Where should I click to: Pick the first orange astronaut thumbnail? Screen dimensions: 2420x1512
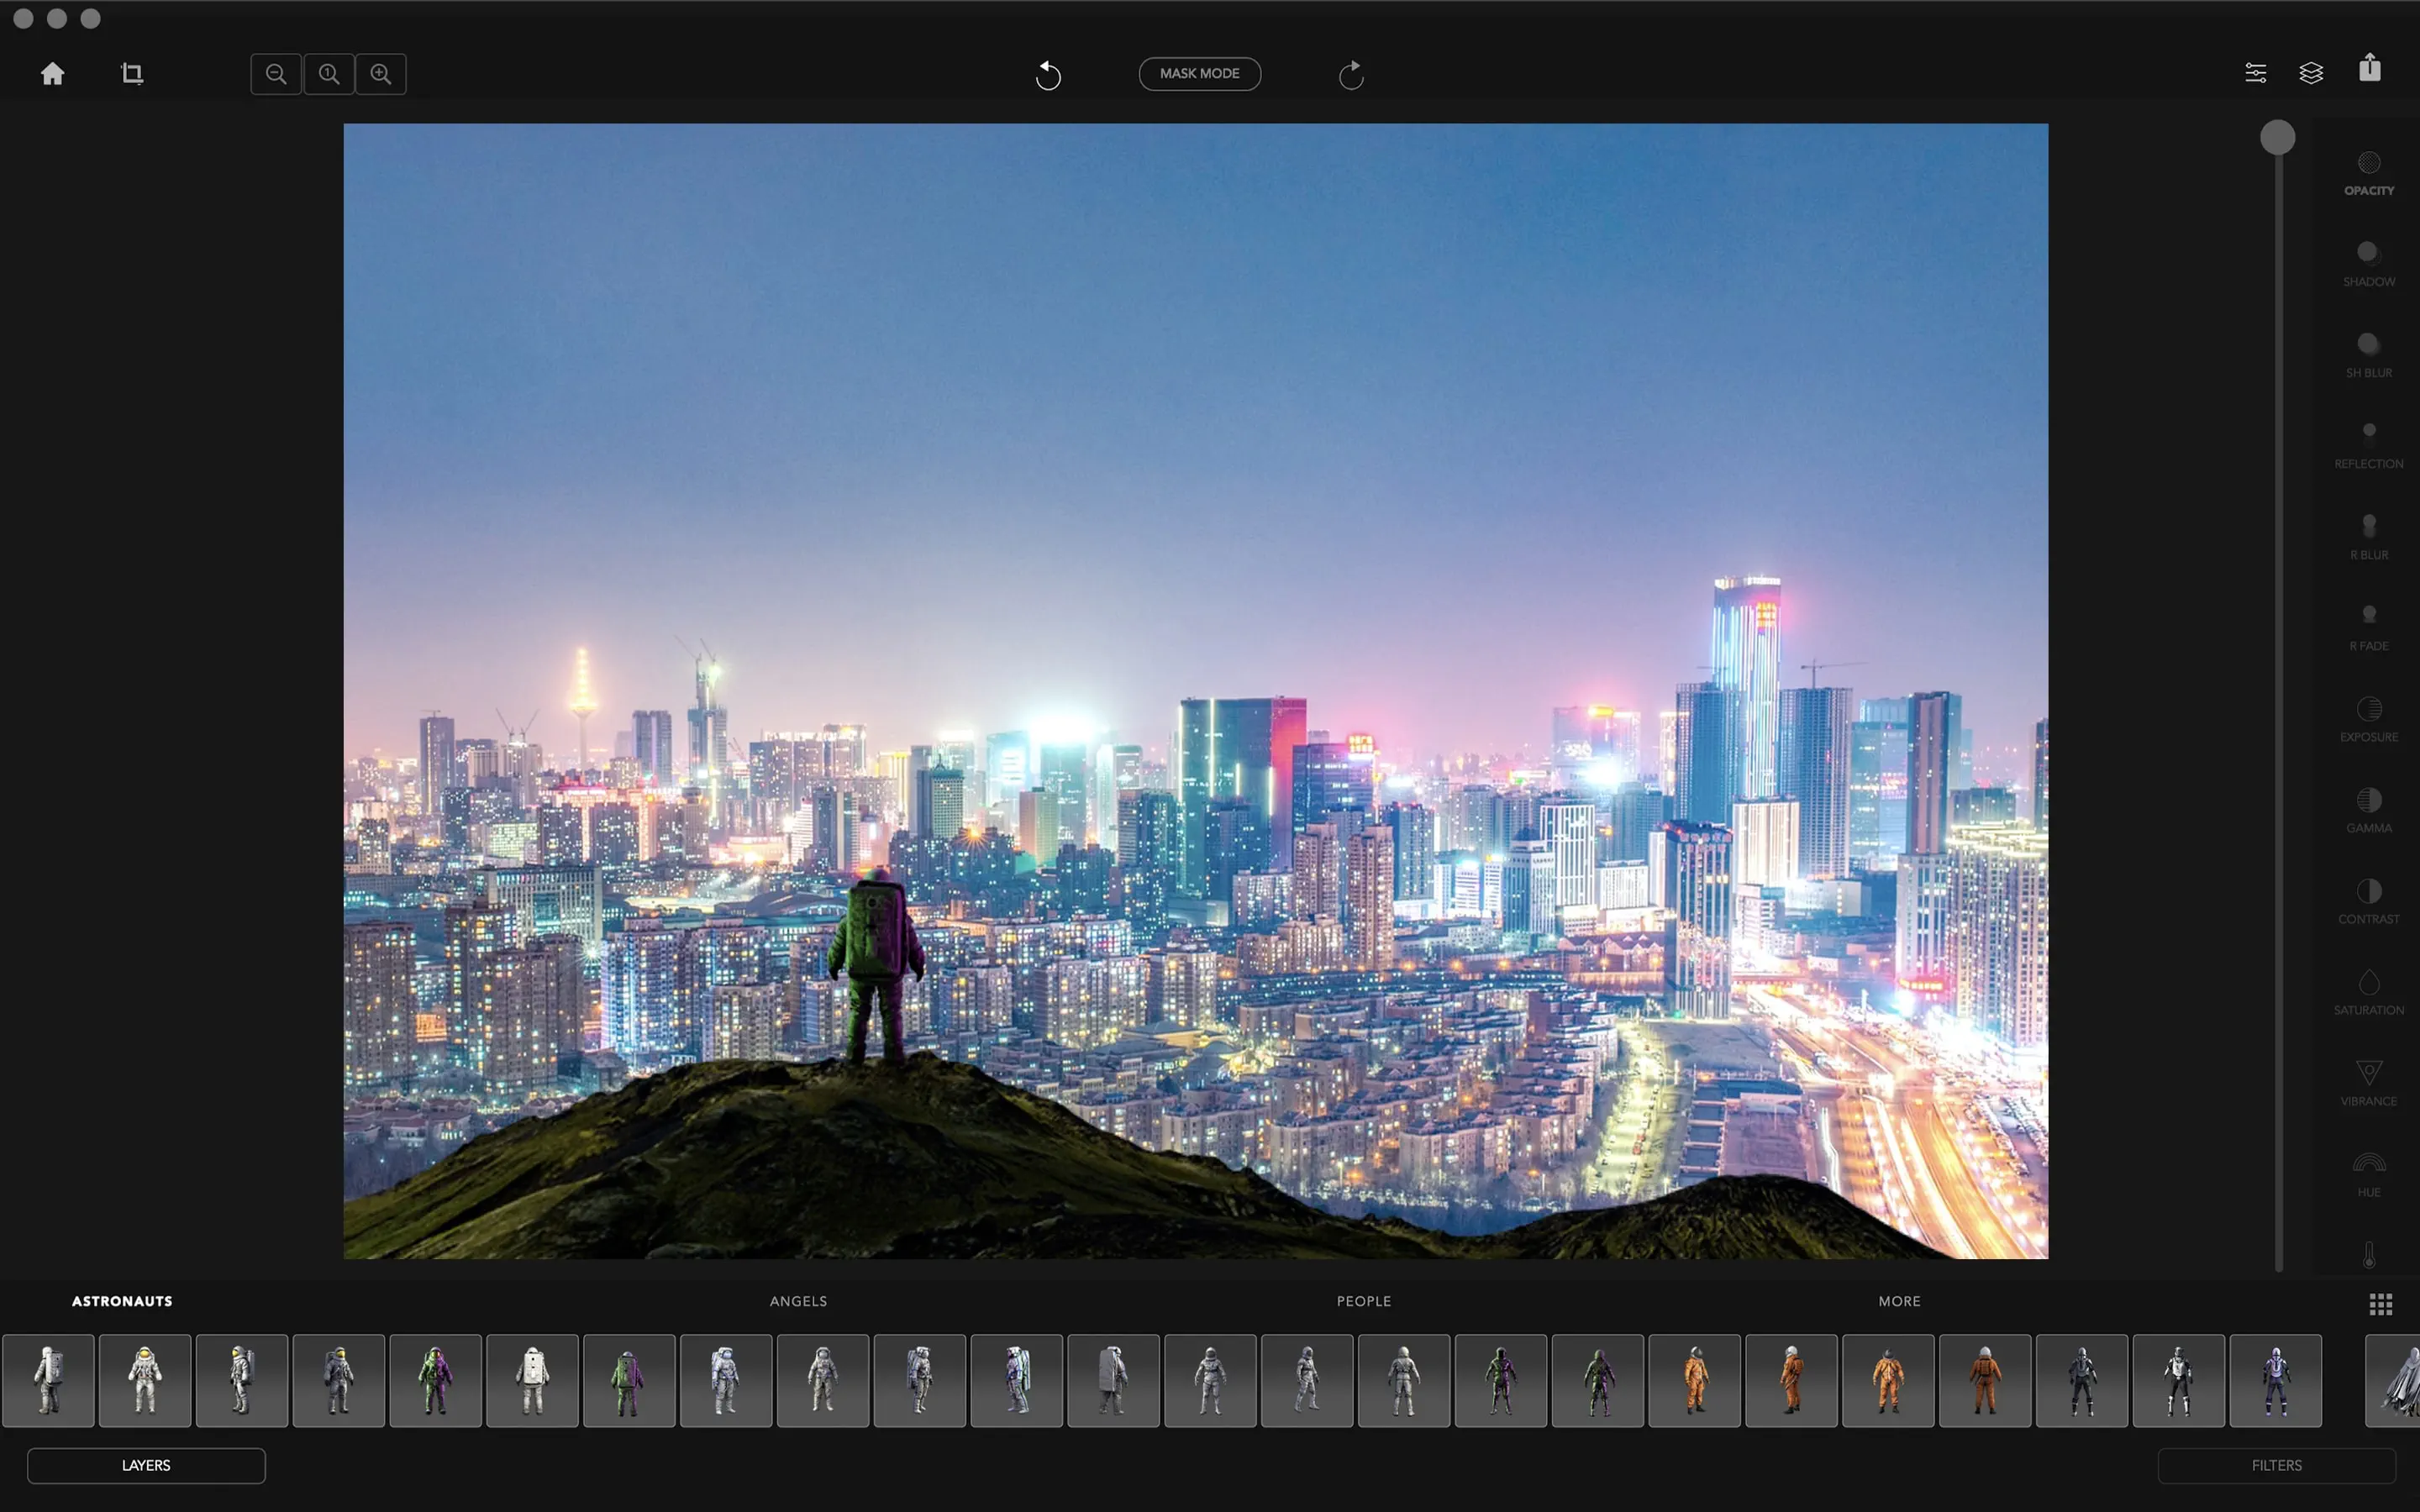pos(1694,1380)
